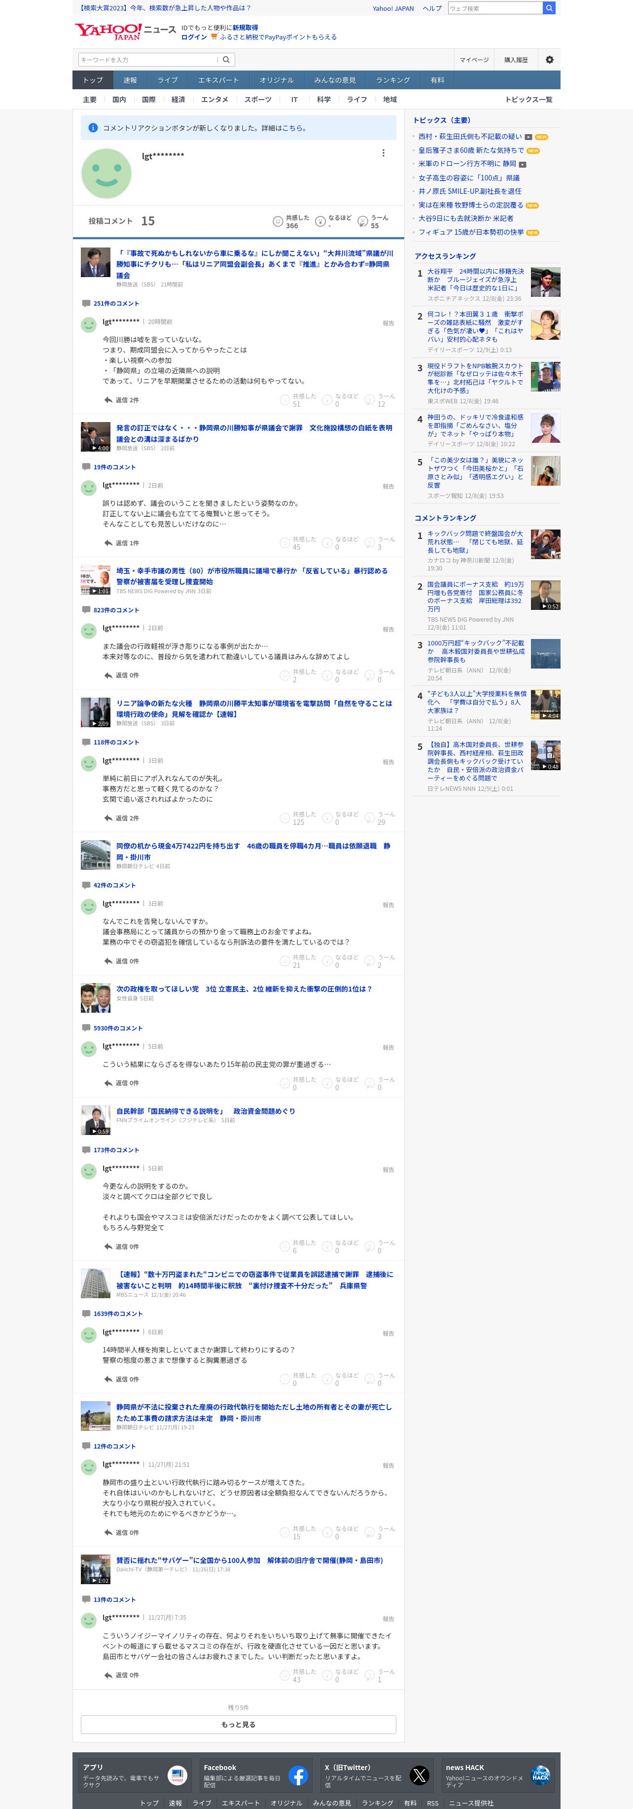This screenshot has width=633, height=1809.
Task: Click 共感した reaction on the 今回川勝は嘘 comment
Action: click(x=298, y=399)
